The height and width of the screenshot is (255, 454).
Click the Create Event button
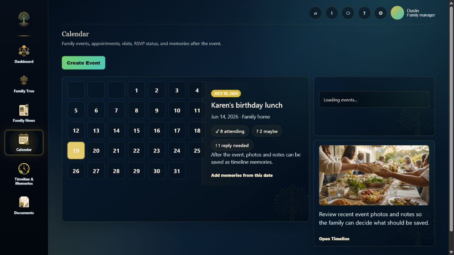[x=84, y=63]
